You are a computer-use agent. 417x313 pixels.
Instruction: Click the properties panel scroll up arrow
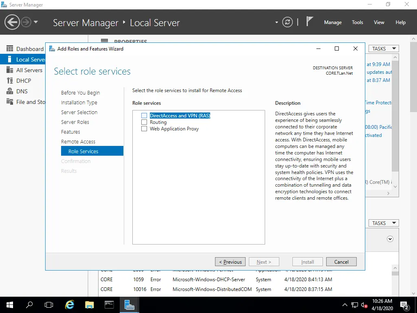point(395,57)
